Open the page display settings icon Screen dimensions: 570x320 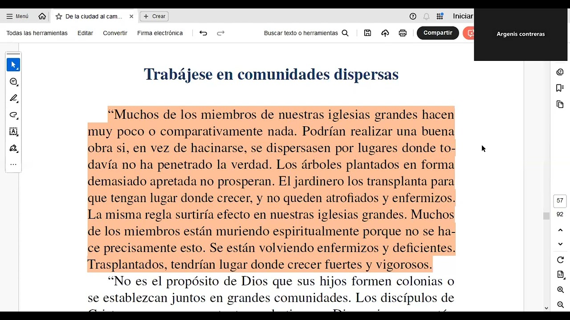(x=560, y=275)
